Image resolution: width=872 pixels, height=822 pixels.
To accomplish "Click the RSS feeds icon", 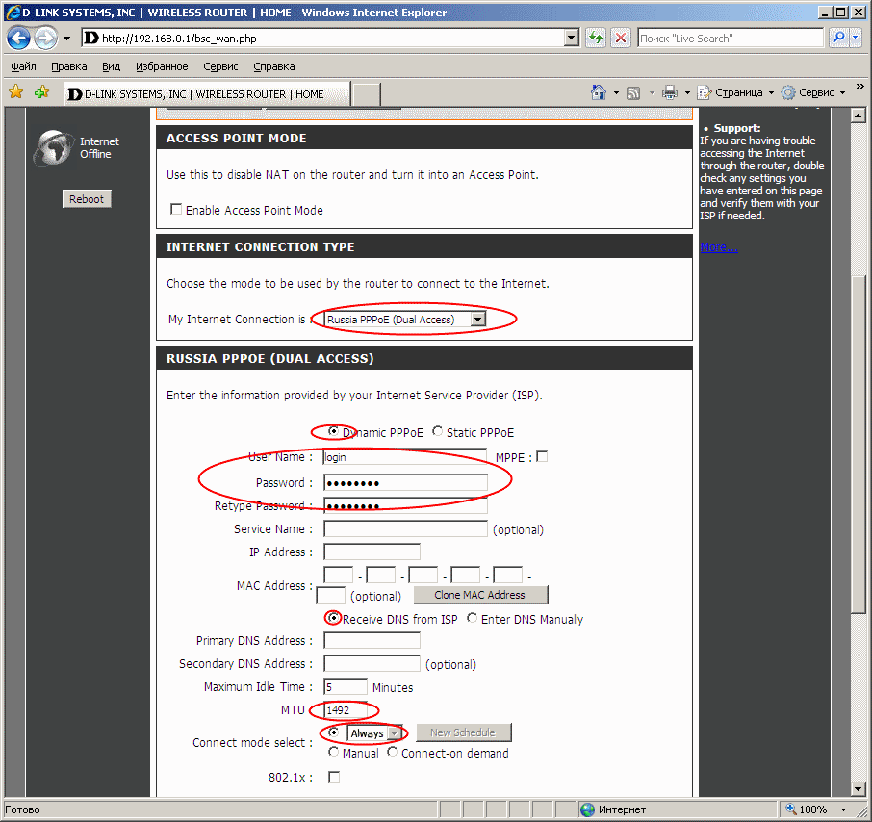I will point(633,92).
